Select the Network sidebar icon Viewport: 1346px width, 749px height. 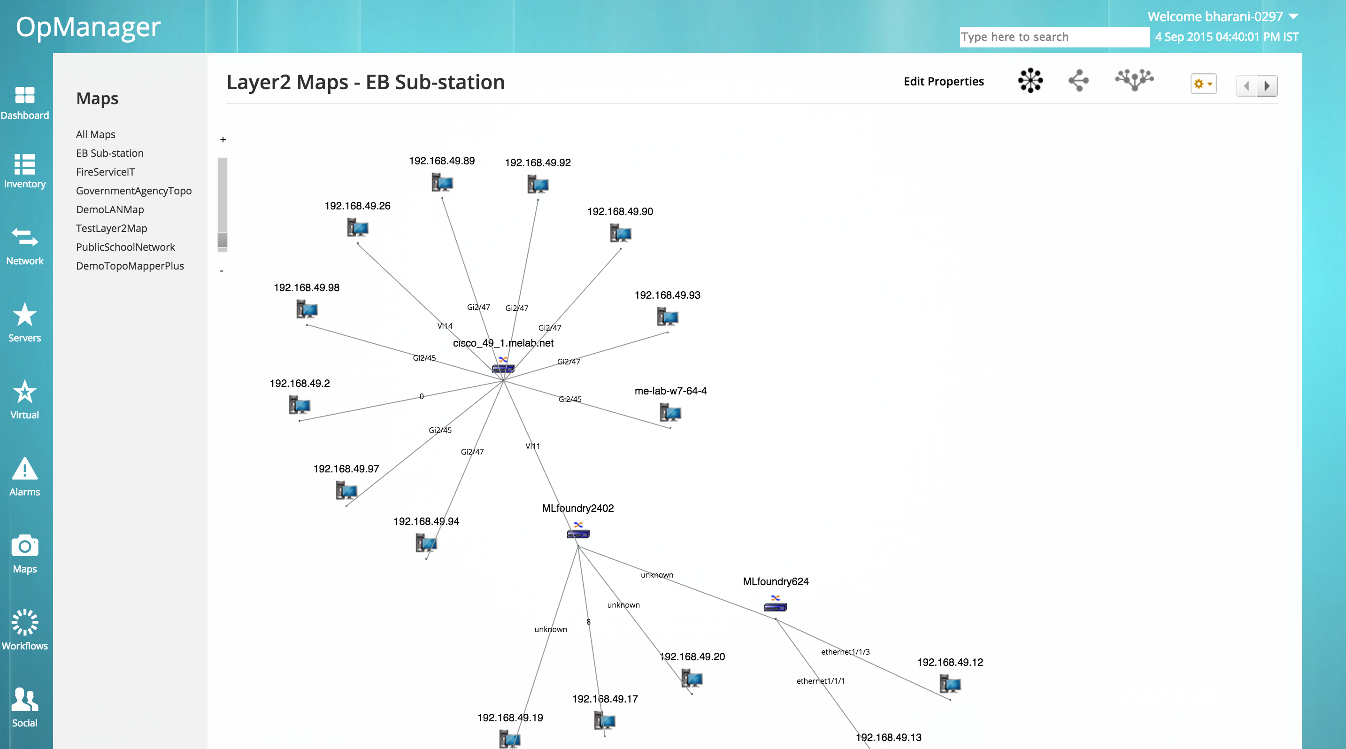tap(24, 242)
